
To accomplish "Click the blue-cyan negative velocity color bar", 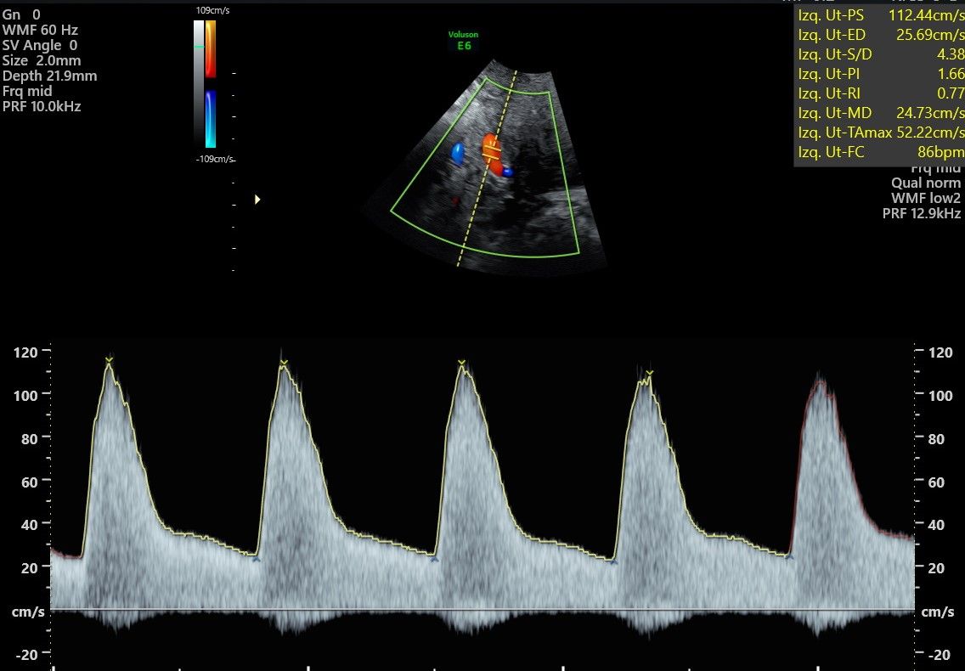I will (x=211, y=120).
